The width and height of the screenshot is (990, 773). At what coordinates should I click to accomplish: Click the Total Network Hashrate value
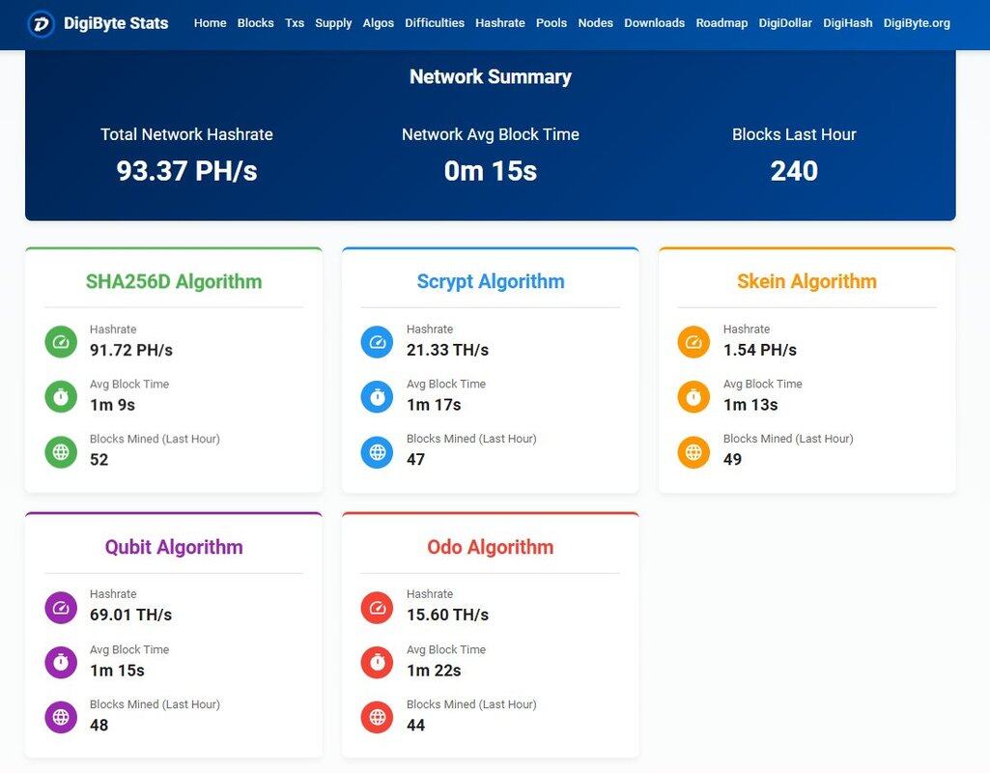(186, 171)
